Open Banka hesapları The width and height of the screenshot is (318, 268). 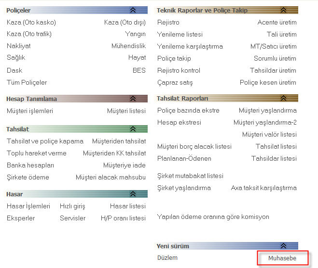pos(30,165)
